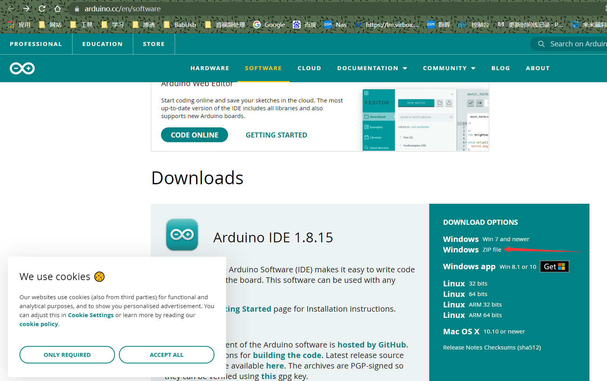Open Cookie Settings link
Screen dimensions: 607x381
point(91,315)
